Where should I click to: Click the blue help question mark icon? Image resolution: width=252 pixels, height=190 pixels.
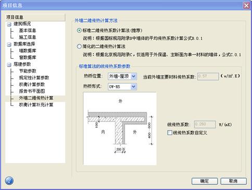click(9, 181)
